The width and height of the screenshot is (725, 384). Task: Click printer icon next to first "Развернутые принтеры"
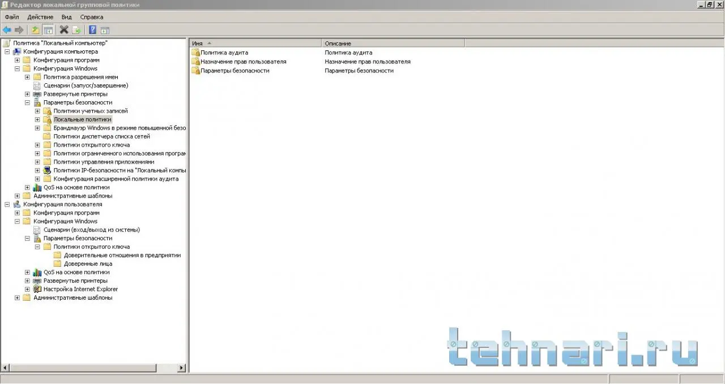coord(37,94)
